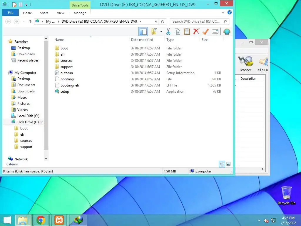
Task: Click the red X Delete icon
Action: [x=196, y=31]
